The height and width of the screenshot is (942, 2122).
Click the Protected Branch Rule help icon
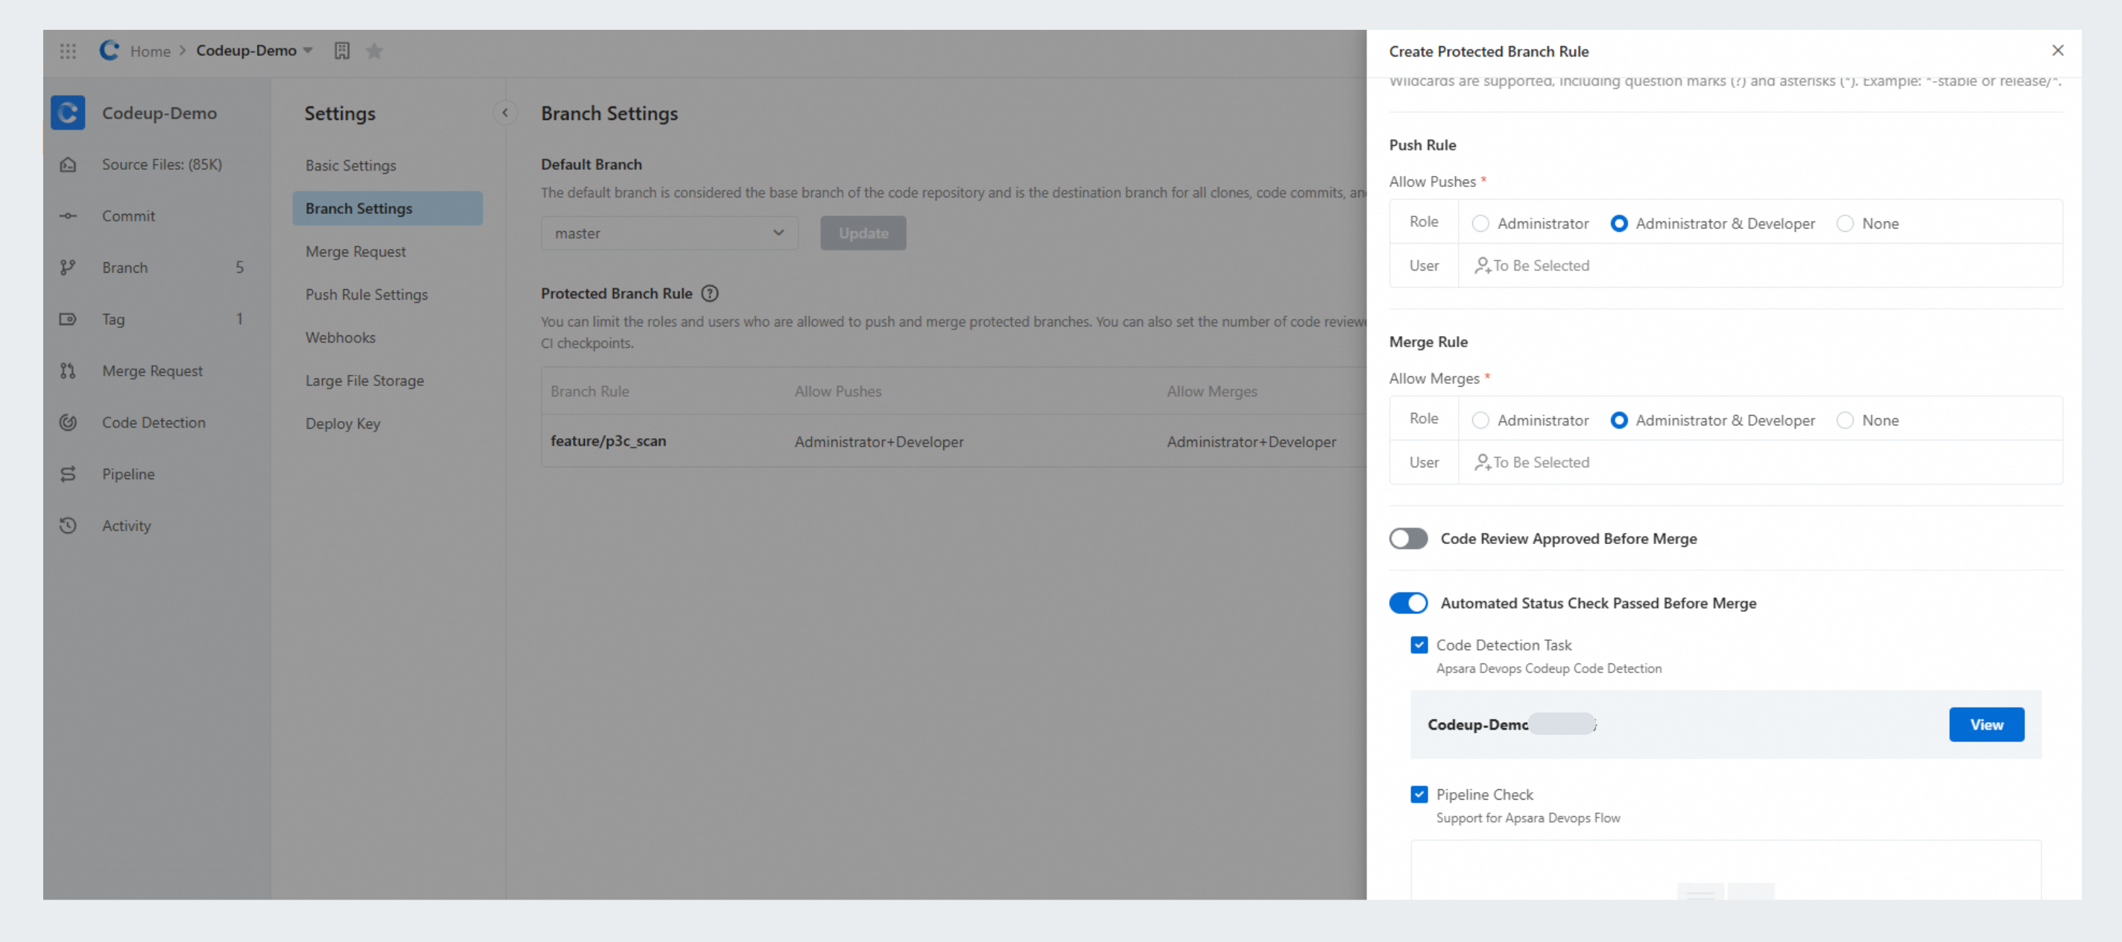point(709,294)
